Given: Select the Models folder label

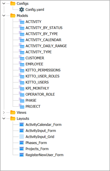Looking at the screenshot, I should coord(22,16).
